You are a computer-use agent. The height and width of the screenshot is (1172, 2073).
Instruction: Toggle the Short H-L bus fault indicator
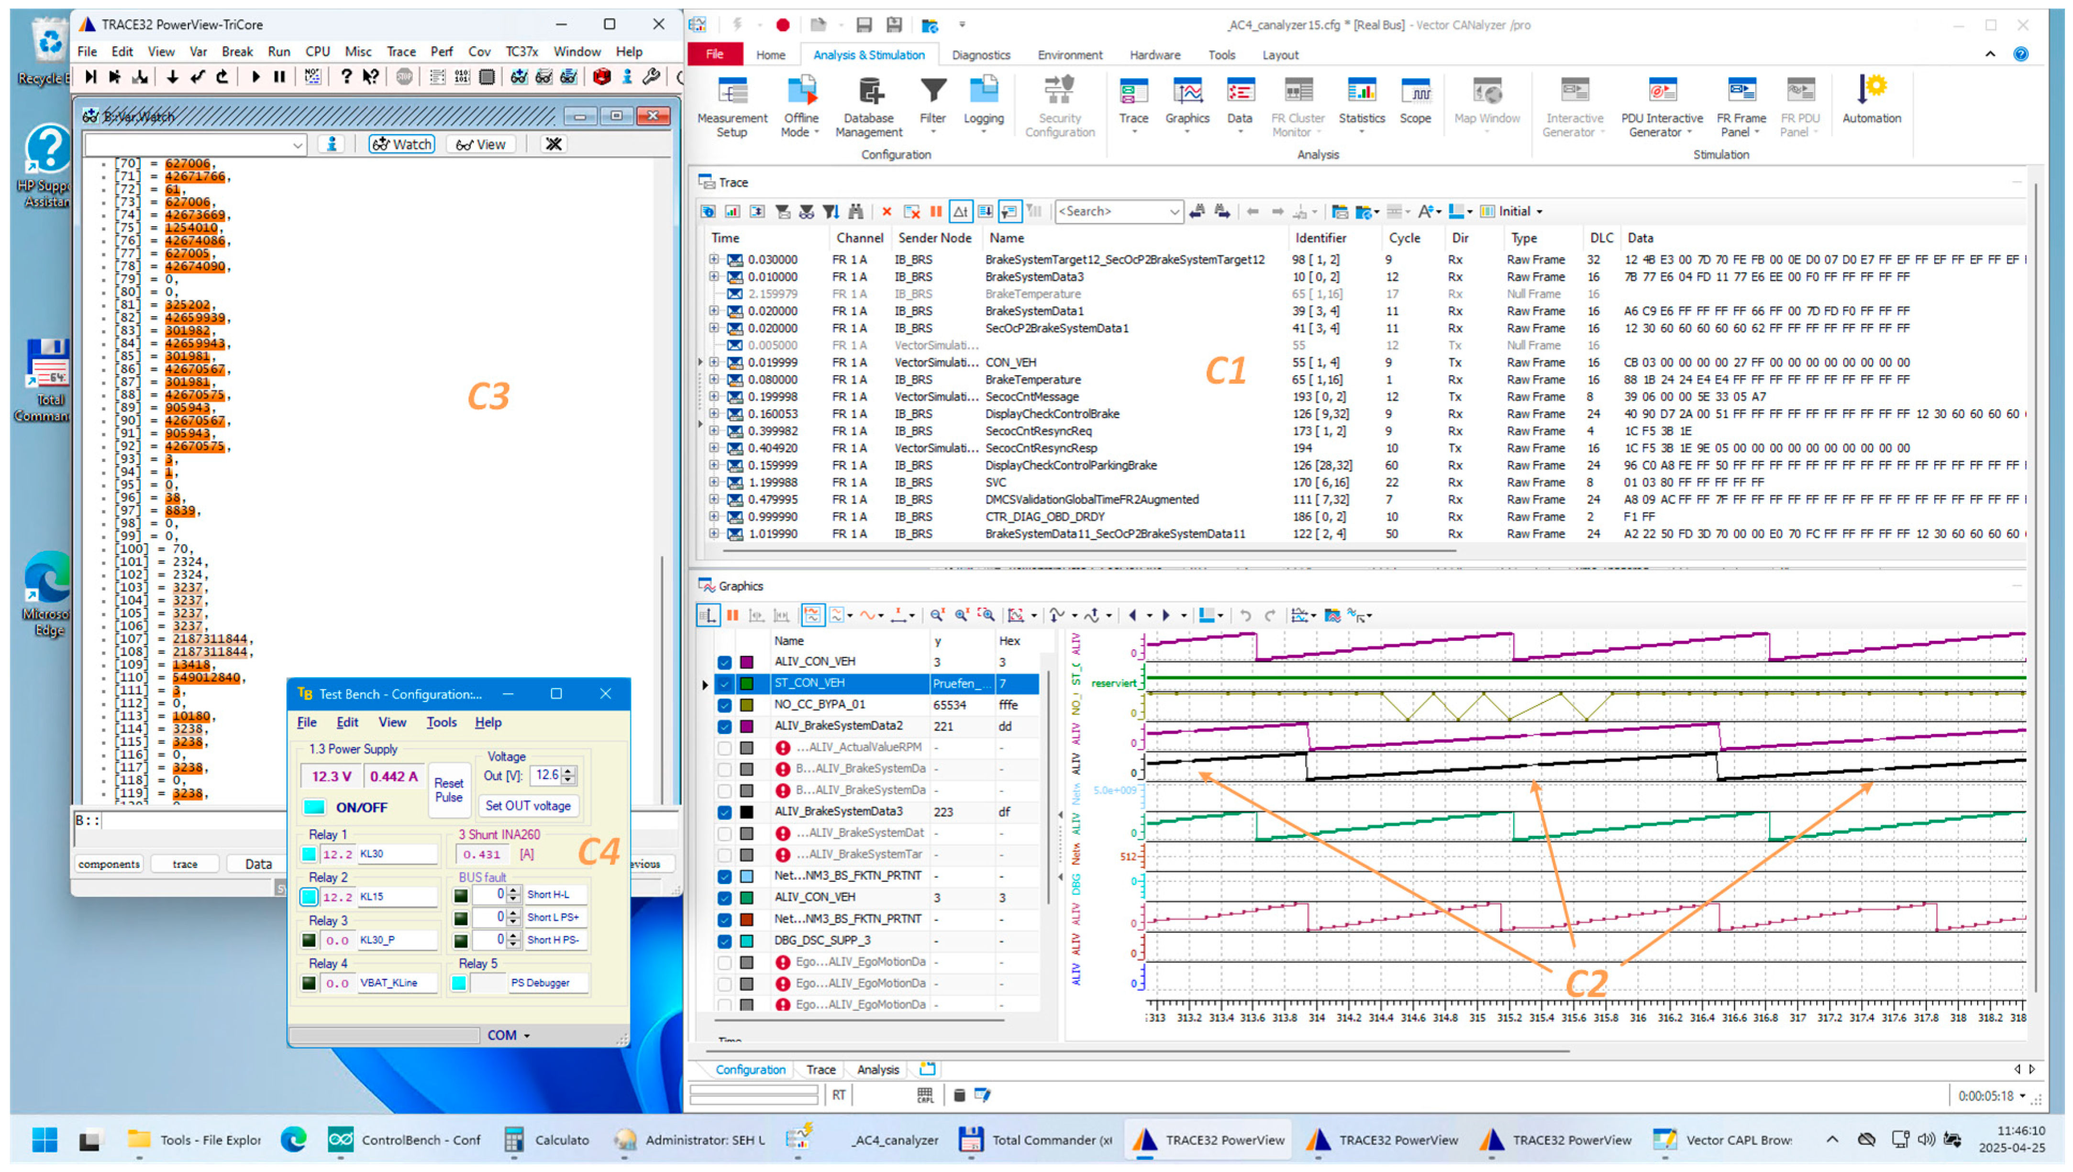point(461,895)
